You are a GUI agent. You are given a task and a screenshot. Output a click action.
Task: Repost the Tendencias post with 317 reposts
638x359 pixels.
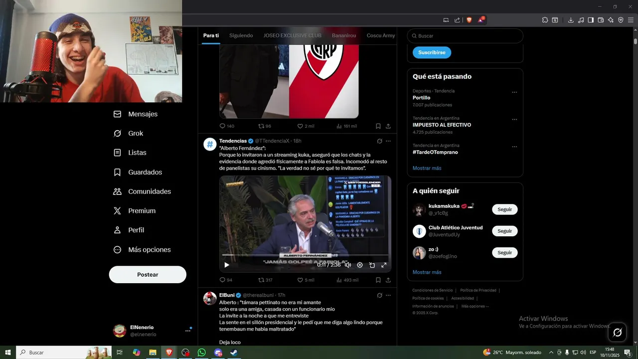pyautogui.click(x=265, y=280)
